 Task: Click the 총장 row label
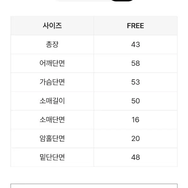[x=52, y=45]
